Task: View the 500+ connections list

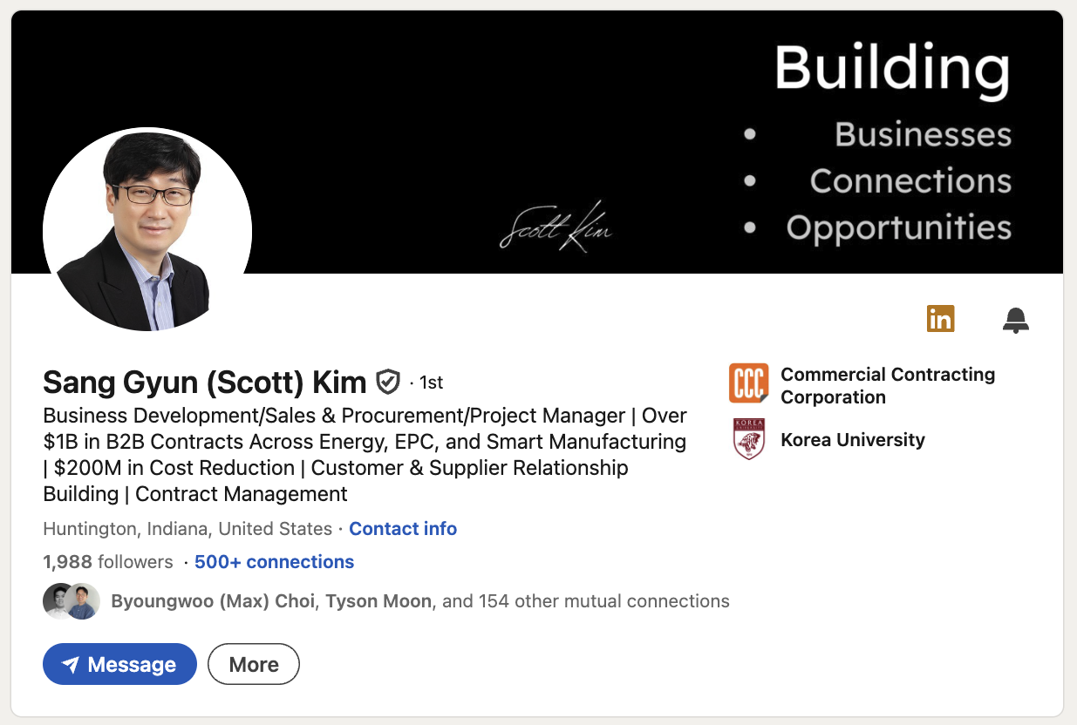Action: (x=274, y=562)
